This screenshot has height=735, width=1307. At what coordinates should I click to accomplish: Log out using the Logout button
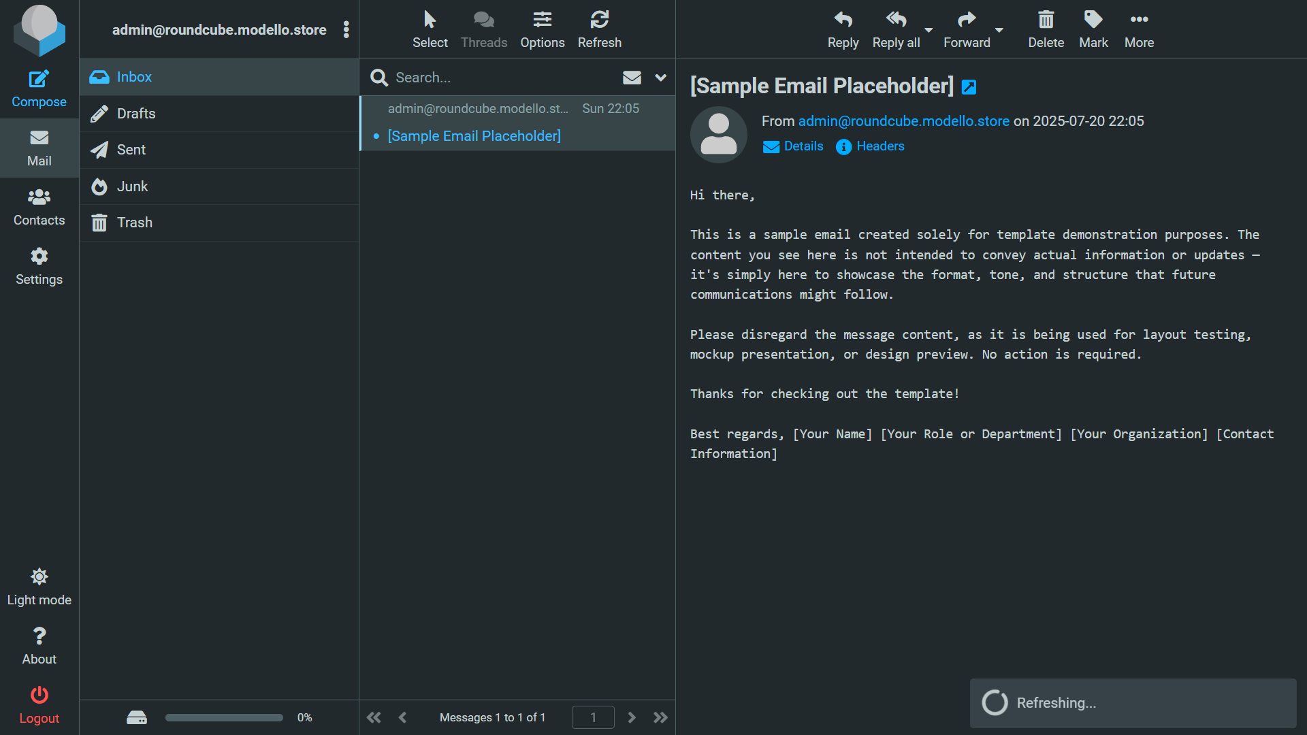coord(39,705)
